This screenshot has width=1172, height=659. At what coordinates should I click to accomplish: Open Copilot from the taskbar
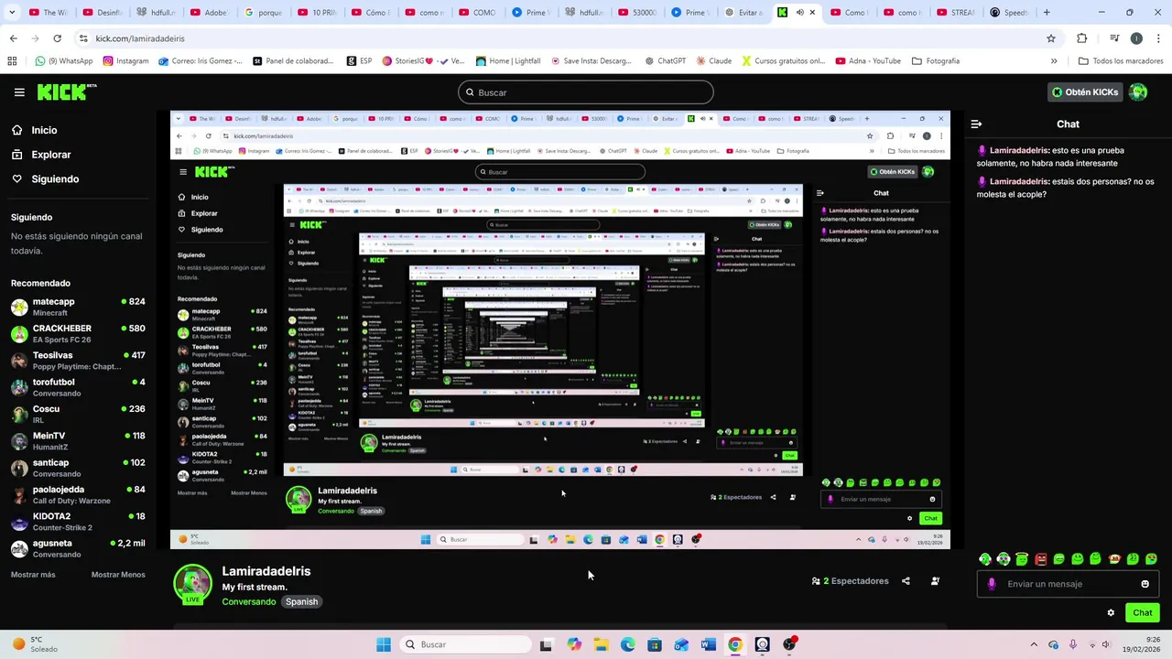(x=574, y=644)
